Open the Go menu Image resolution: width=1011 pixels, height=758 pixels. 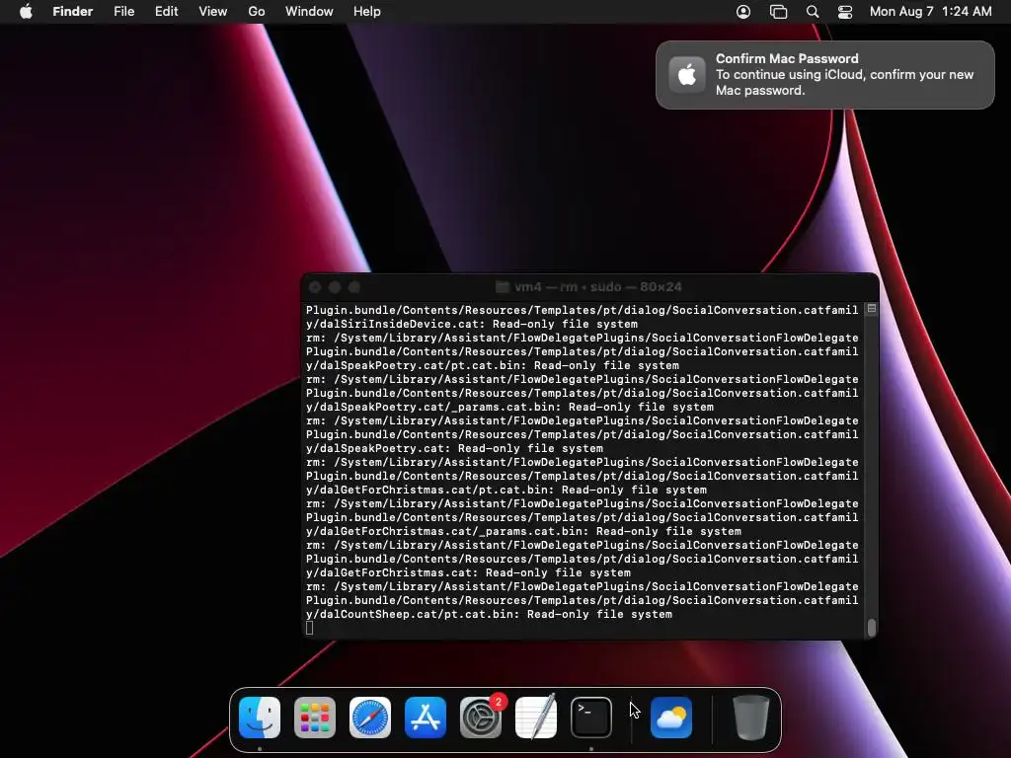tap(257, 12)
